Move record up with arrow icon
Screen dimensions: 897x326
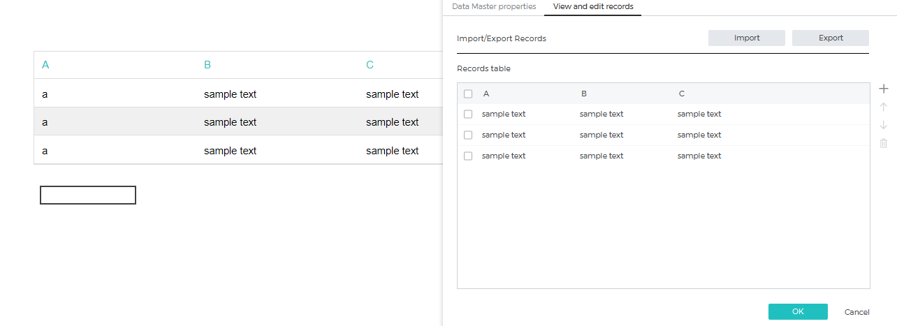(883, 107)
